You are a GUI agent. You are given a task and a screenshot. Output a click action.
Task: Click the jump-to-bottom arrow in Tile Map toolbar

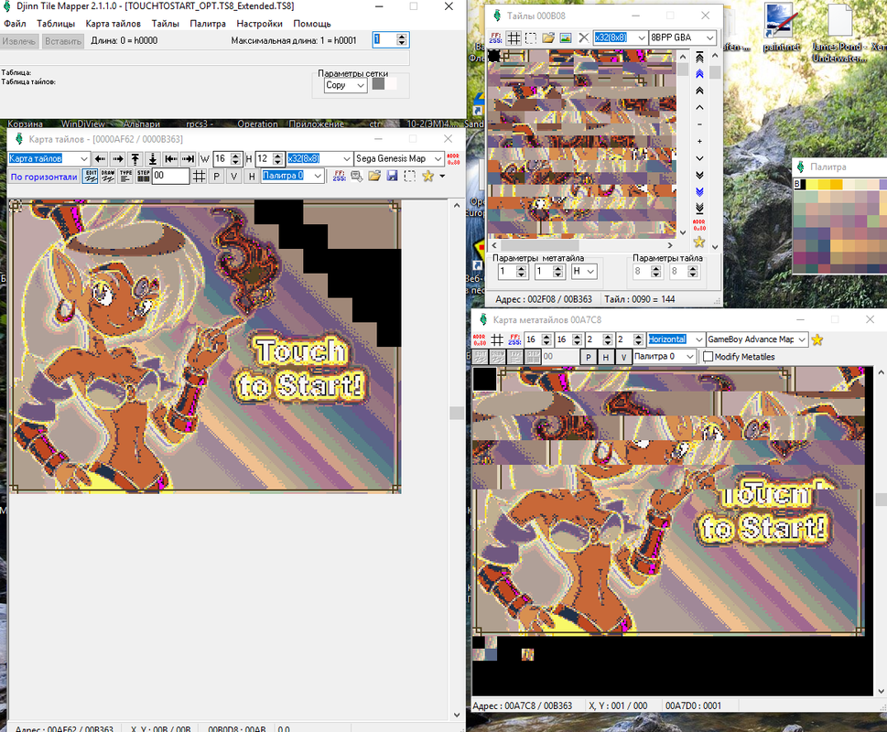click(x=153, y=159)
